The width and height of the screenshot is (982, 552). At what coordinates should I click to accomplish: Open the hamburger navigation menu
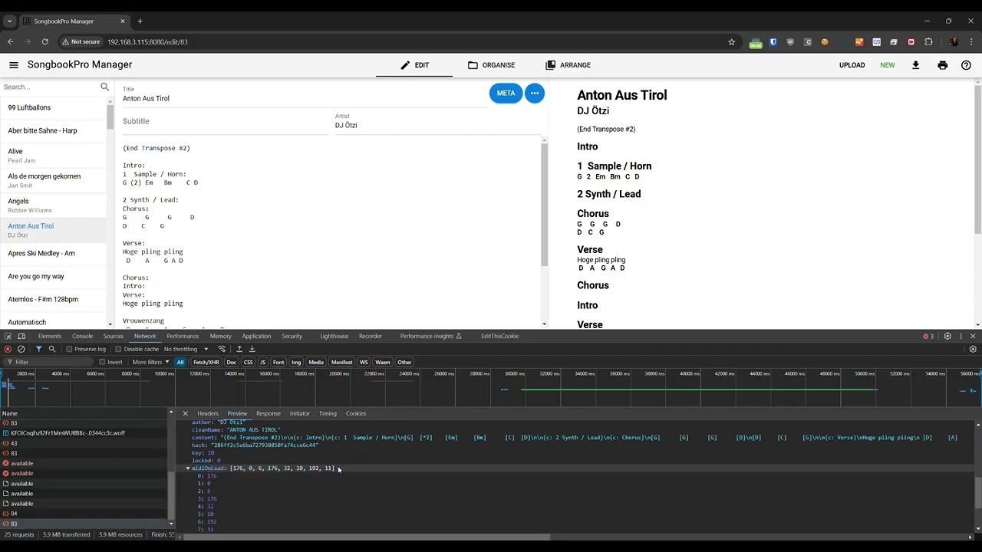(x=14, y=65)
